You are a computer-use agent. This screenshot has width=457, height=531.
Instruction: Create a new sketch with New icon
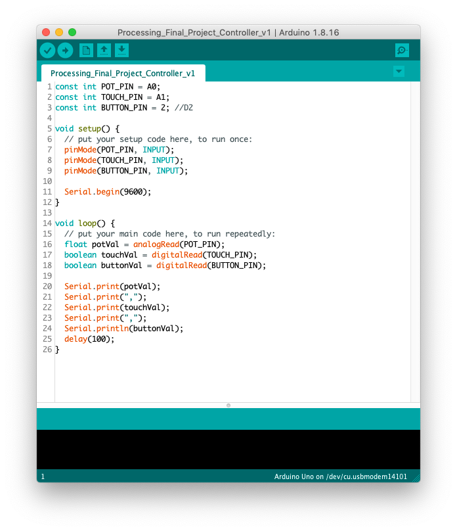[86, 51]
